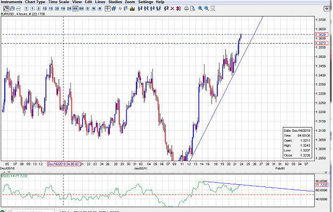Image resolution: width=333 pixels, height=212 pixels.
Task: Open the Time Scale menu
Action: coord(59,2)
